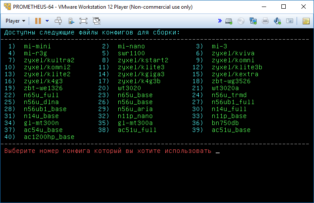
Task: Click the 'bn750db' config entry
Action: coord(225,123)
